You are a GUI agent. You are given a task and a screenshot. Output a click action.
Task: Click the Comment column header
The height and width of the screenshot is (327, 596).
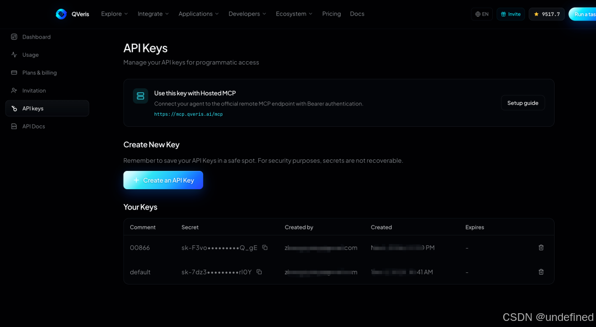point(142,227)
